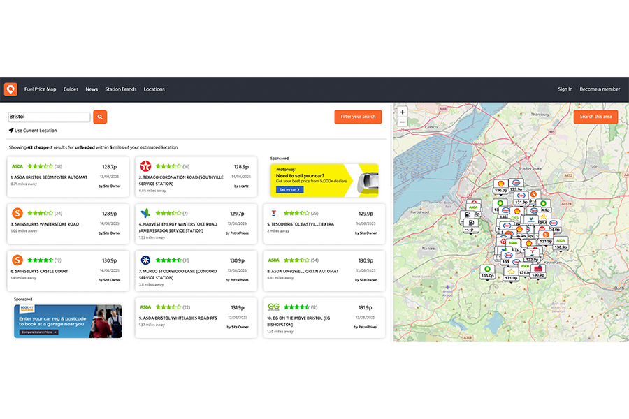Select the red-logo map marker priced 130.9p

538,272
